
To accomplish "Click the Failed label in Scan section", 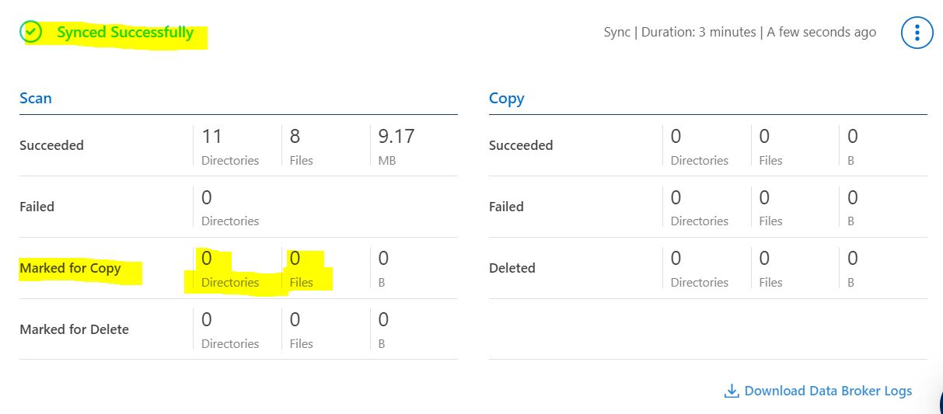I will 37,207.
